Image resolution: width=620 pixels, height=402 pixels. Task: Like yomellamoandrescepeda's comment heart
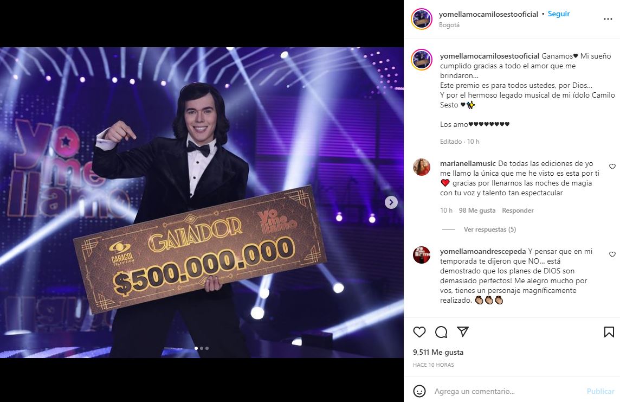click(612, 254)
